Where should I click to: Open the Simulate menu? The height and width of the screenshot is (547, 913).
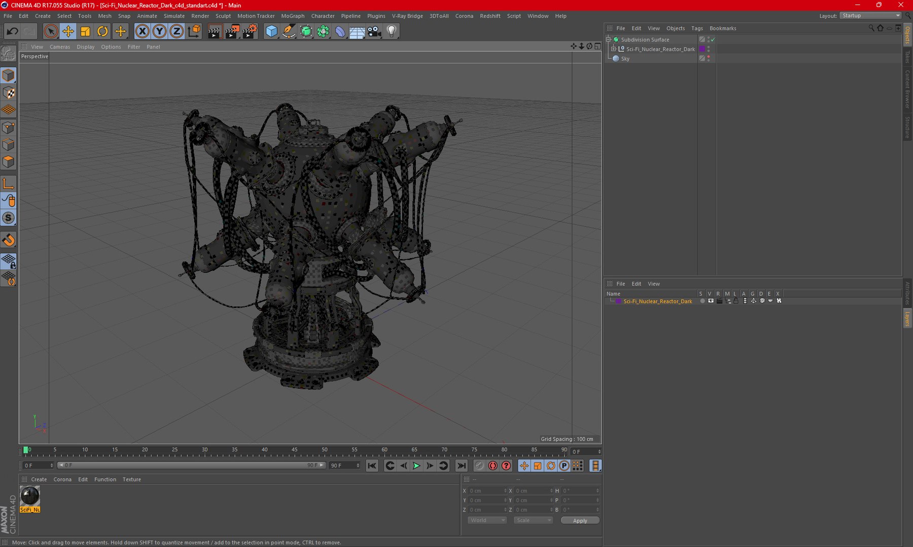pos(174,16)
